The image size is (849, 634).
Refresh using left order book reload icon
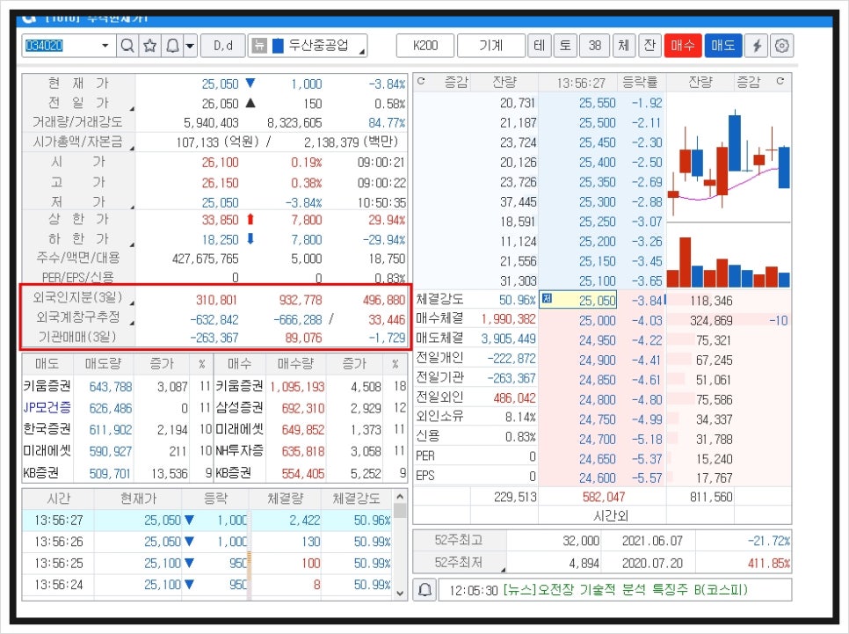click(x=421, y=83)
